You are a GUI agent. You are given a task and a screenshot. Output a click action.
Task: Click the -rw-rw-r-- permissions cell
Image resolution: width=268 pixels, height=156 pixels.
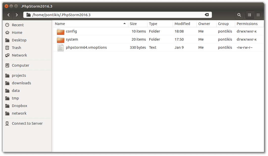pos(245,47)
